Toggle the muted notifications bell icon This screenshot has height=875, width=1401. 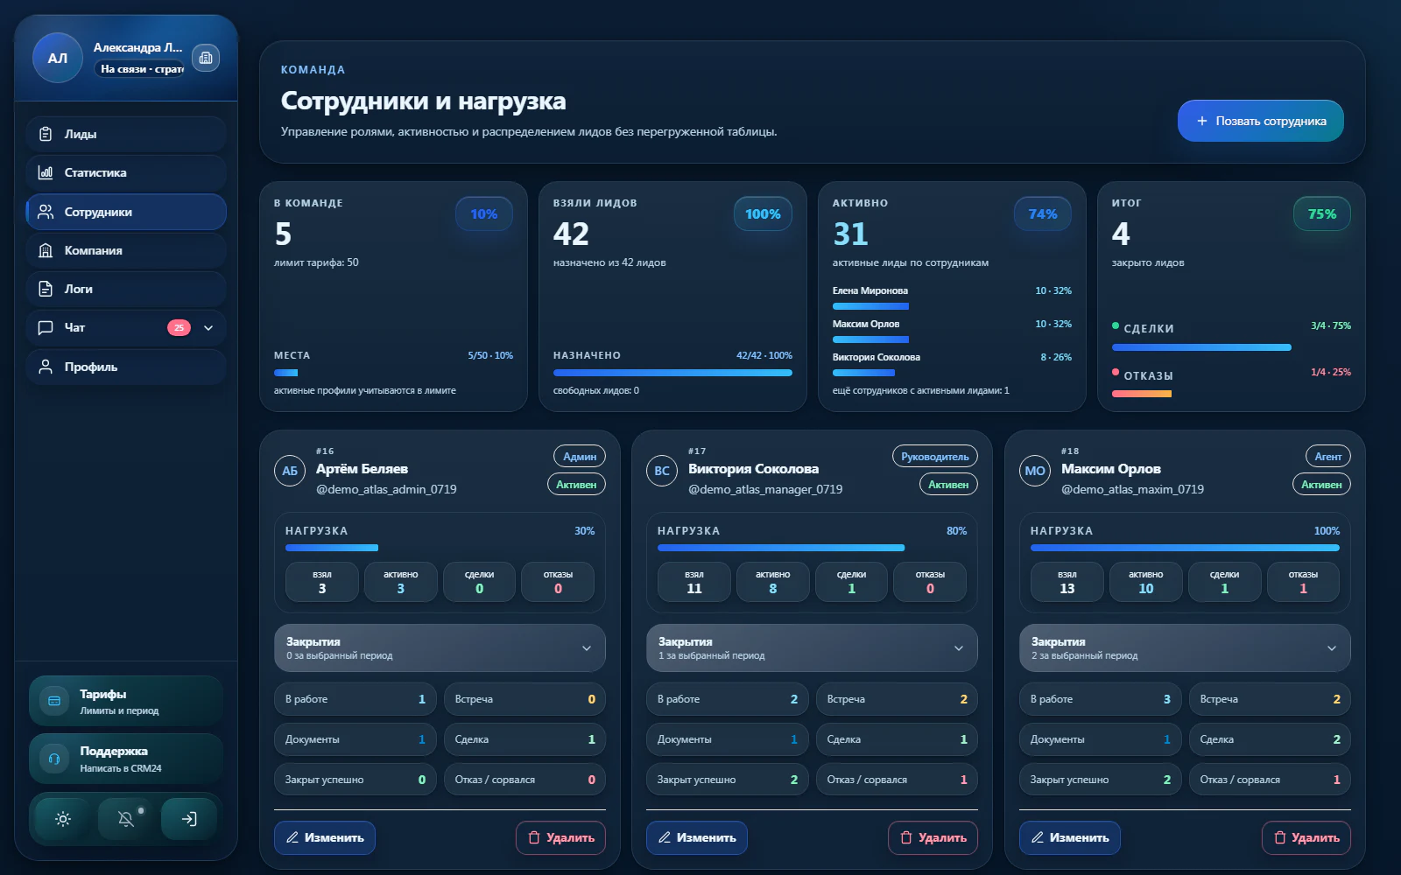[x=126, y=819]
